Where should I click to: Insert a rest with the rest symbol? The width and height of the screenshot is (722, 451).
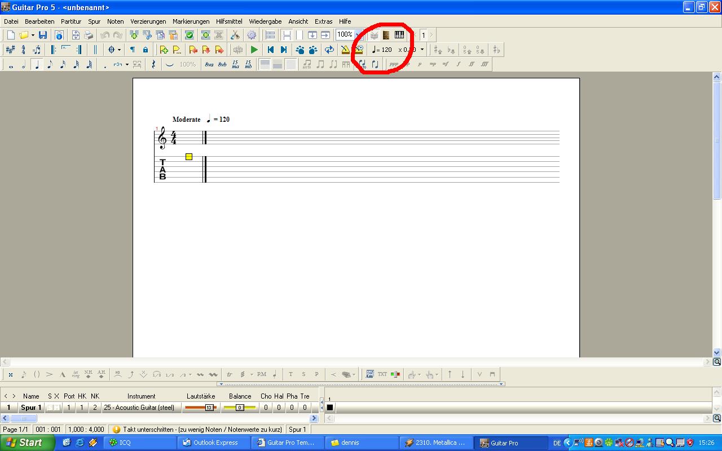click(153, 65)
